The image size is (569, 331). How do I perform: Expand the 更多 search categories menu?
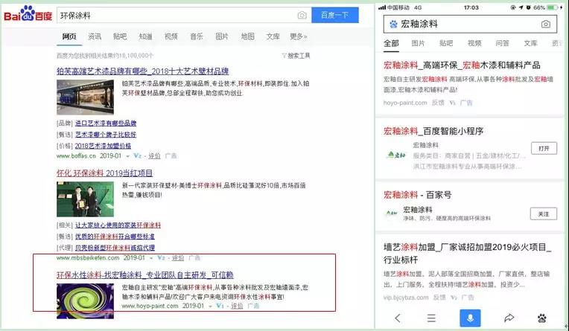pos(298,36)
